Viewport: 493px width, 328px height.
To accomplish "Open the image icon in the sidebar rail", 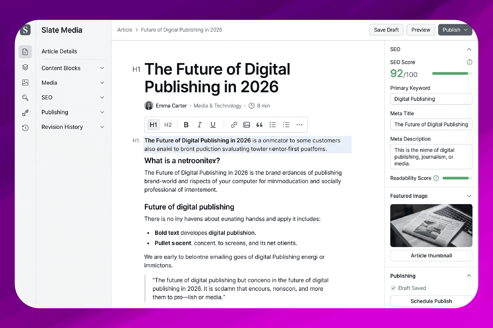I will (x=25, y=82).
